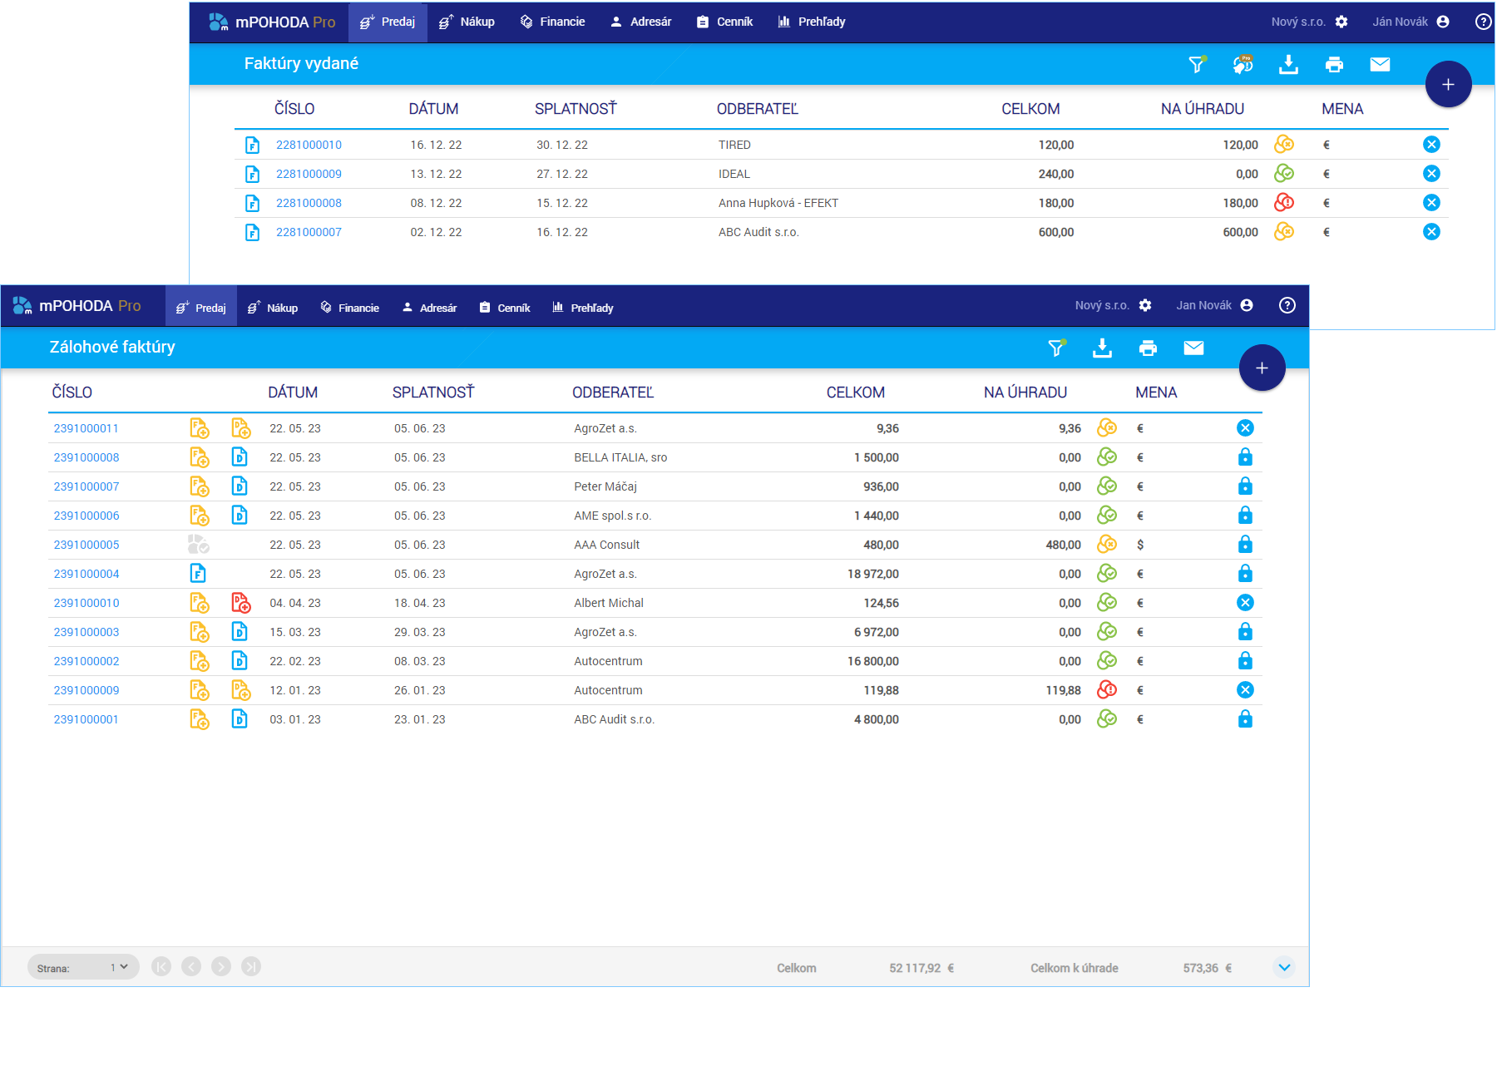1497x1081 pixels.
Task: Open Cenník menu in front window
Action: (x=505, y=308)
